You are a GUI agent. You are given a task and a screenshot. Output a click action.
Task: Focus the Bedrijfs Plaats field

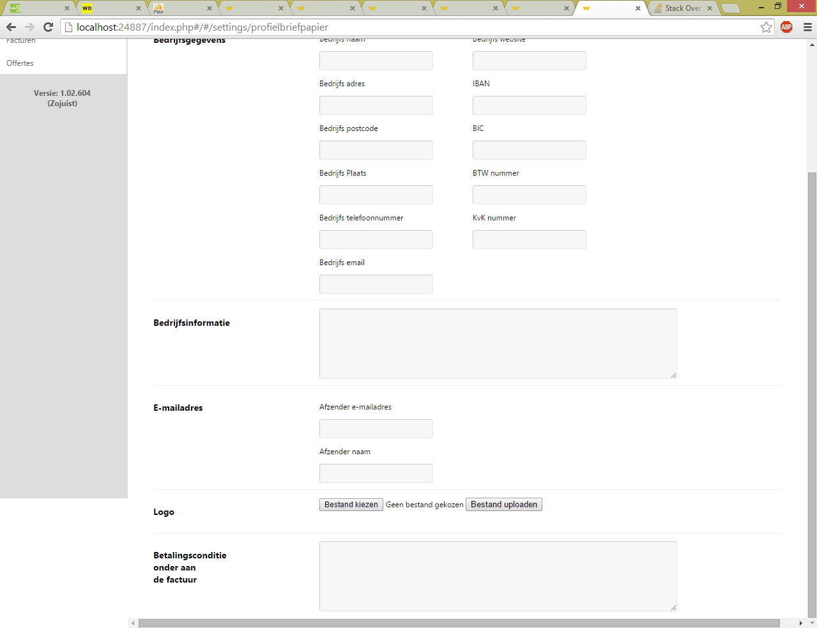(x=376, y=195)
